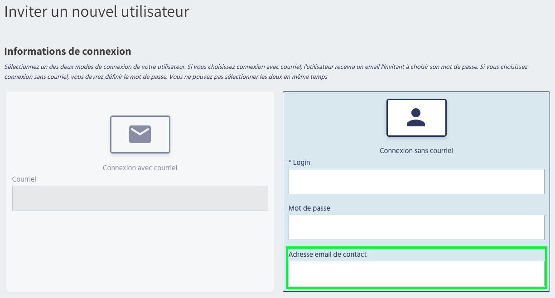Click the "Adresse email de contact" label

[327, 255]
